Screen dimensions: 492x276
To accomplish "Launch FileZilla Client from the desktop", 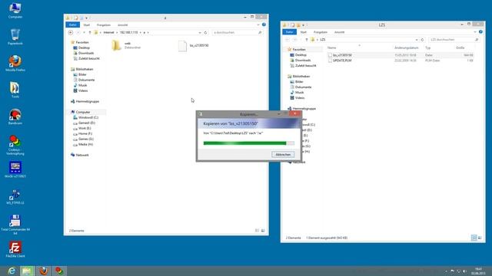I will (15, 249).
